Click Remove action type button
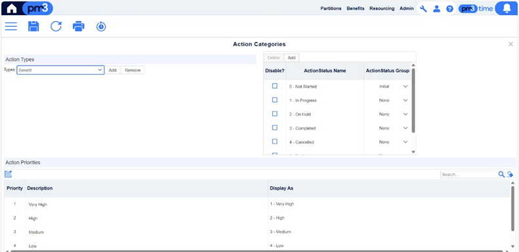Viewport: 519px width, 252px height. (x=133, y=70)
